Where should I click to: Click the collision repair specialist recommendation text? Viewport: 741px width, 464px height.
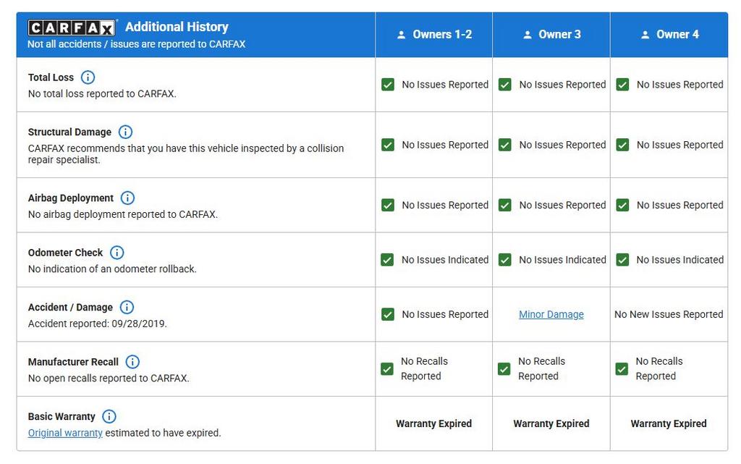[x=186, y=154]
